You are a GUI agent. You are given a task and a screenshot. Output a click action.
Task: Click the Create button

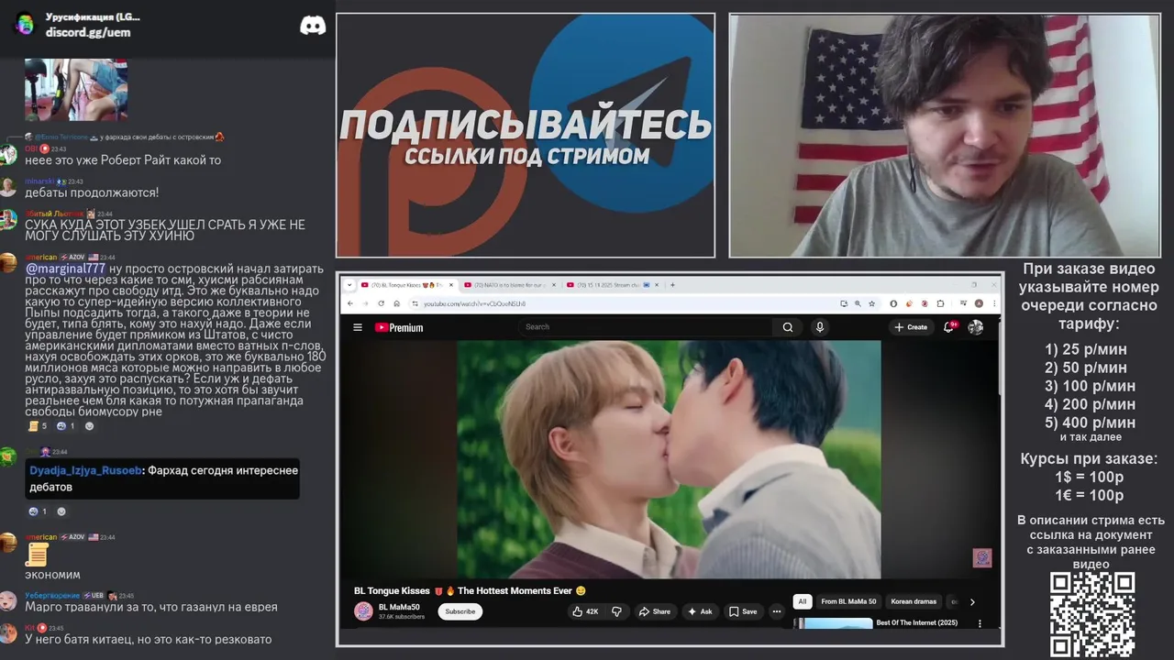tap(911, 327)
